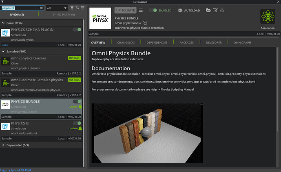
Task: Open the extension list hamburger menu
Action: (x=83, y=8)
